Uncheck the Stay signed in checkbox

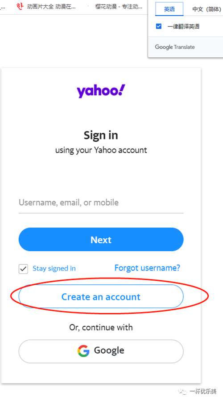pyautogui.click(x=23, y=269)
